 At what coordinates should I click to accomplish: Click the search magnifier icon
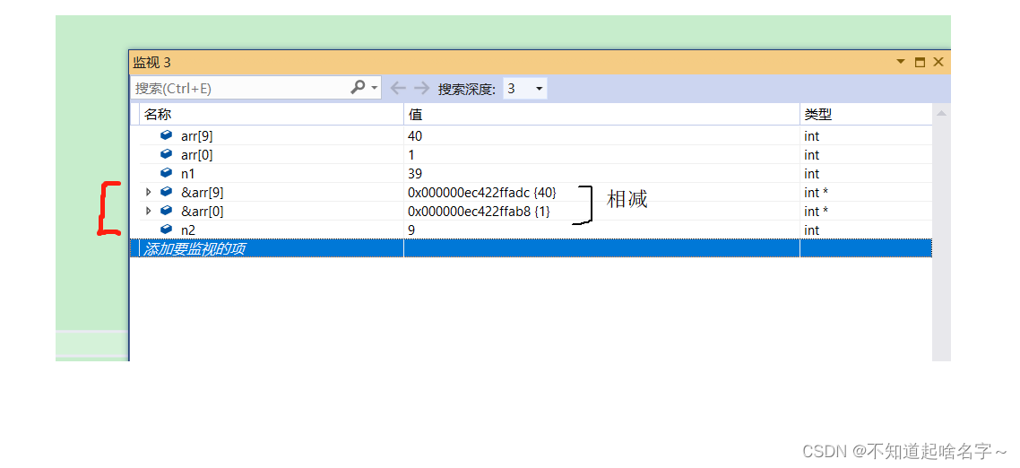(x=358, y=87)
